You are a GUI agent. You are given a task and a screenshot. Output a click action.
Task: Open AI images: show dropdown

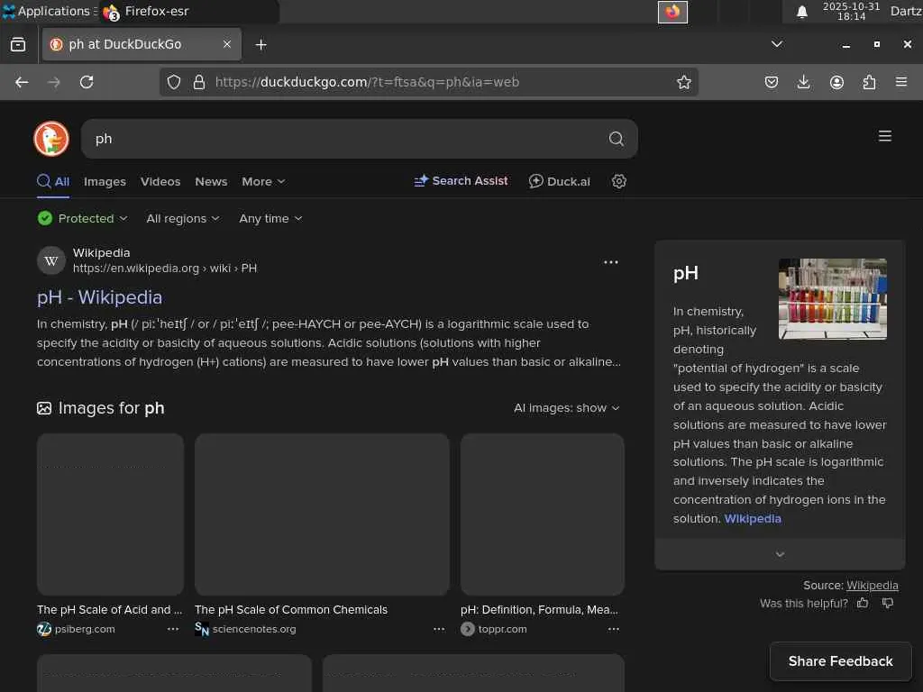click(566, 408)
